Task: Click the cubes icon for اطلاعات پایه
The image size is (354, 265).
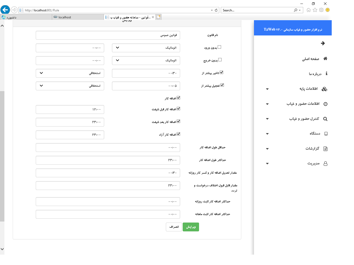Action: point(324,89)
